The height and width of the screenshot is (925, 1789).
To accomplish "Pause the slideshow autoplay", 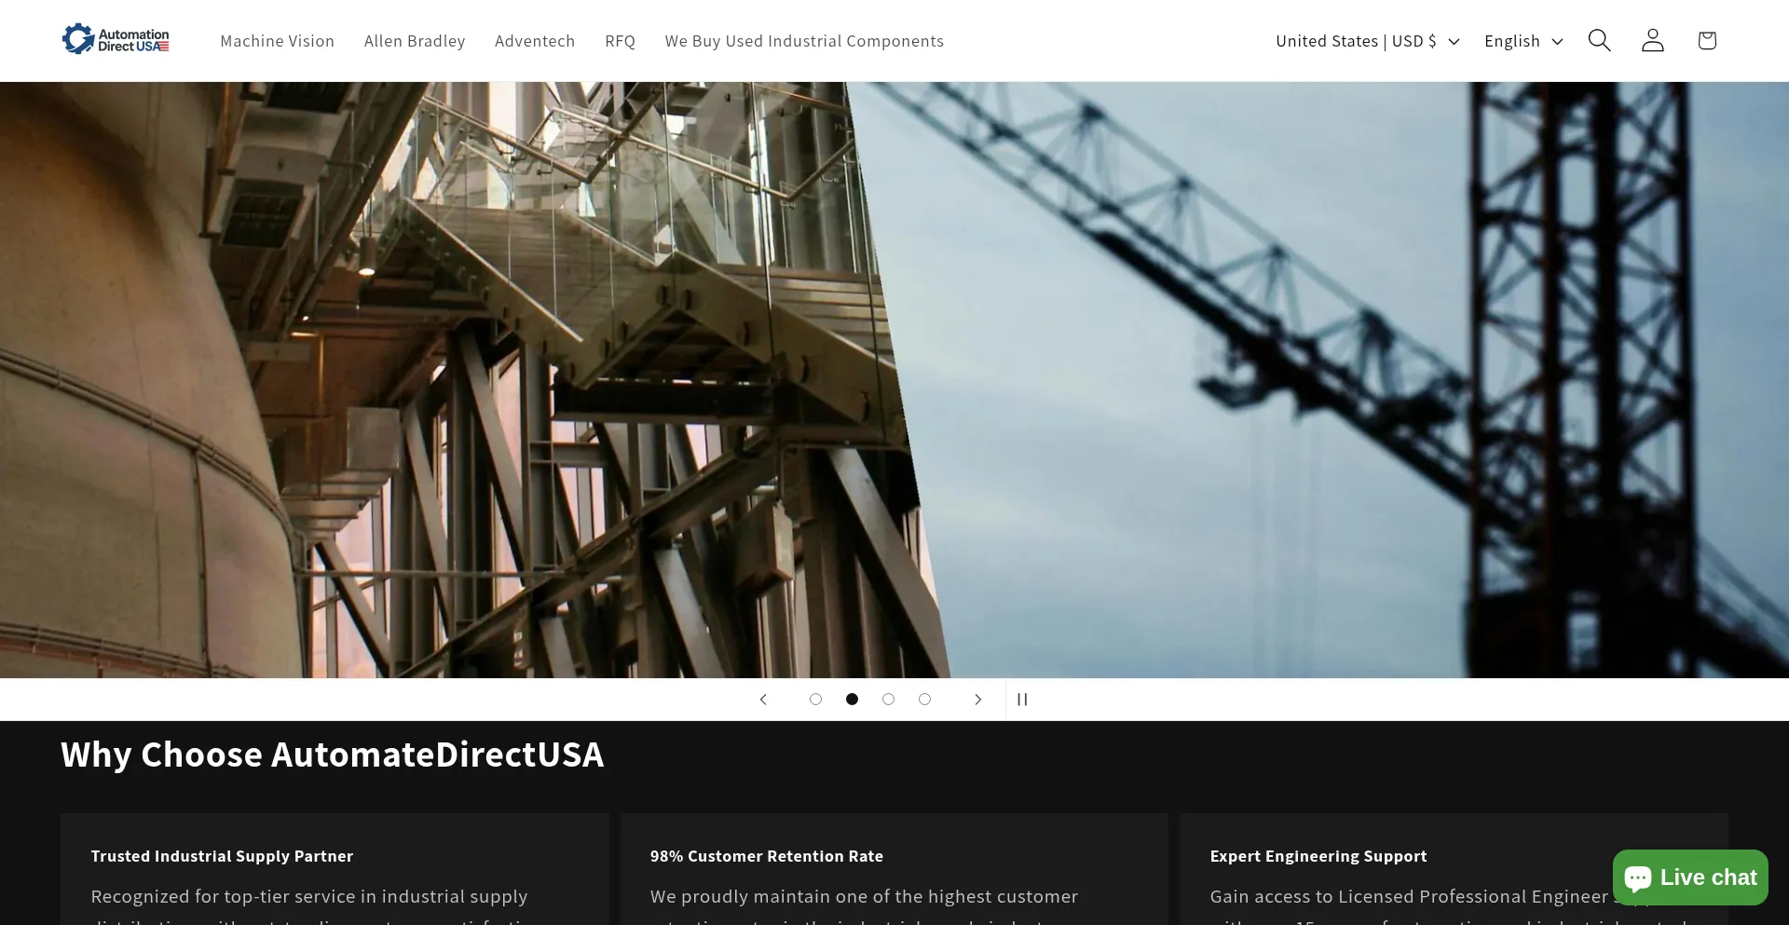I will (1022, 699).
